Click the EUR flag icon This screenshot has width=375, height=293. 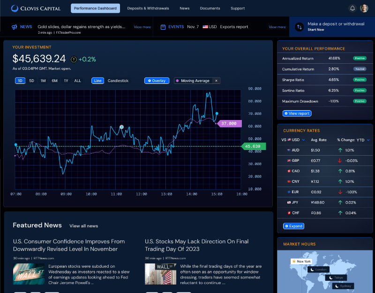click(x=289, y=192)
